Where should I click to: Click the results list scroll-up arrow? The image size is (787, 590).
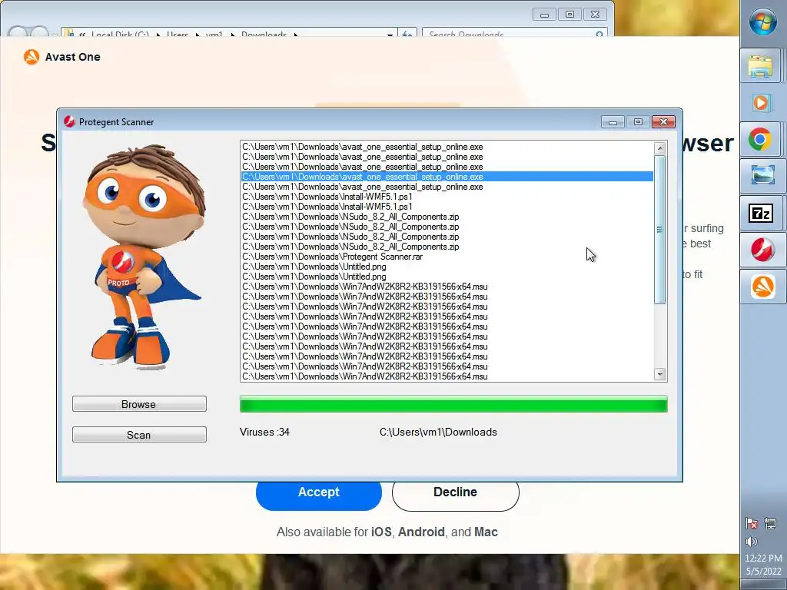click(x=660, y=148)
